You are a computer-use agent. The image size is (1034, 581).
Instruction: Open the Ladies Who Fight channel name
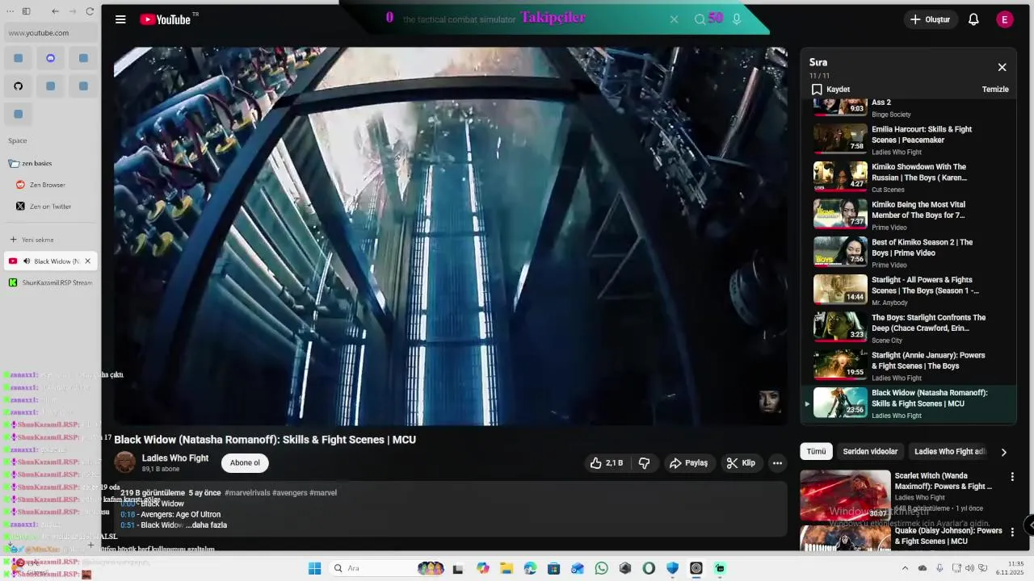point(175,458)
